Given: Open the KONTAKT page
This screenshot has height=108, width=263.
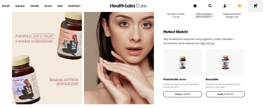Looking at the screenshot, I should click(x=74, y=6).
